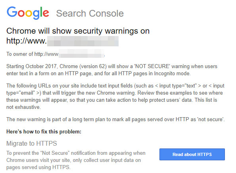236x173 pixels.
Task: Click the quoted 'NOT SECURE' warning text
Action: [152, 66]
